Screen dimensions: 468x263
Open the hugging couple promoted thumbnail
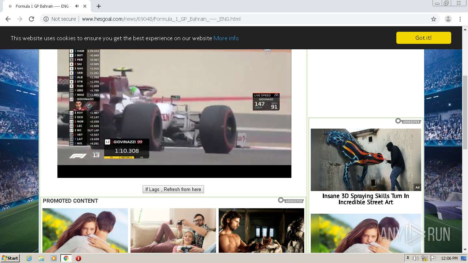tap(85, 230)
